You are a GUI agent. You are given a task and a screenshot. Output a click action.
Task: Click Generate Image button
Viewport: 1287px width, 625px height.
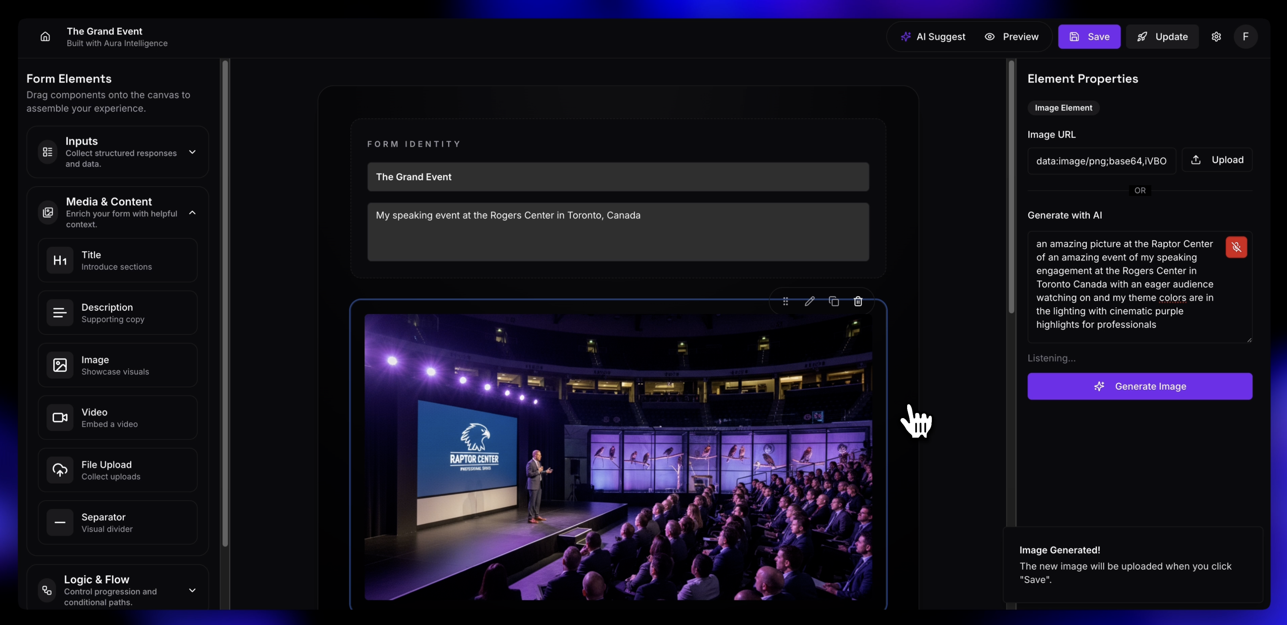[x=1140, y=386]
